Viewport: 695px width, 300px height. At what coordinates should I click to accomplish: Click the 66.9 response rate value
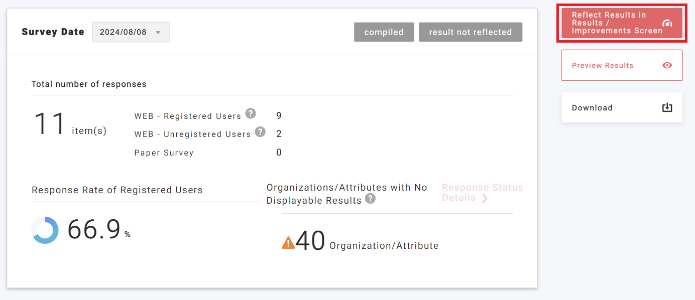[x=94, y=230]
